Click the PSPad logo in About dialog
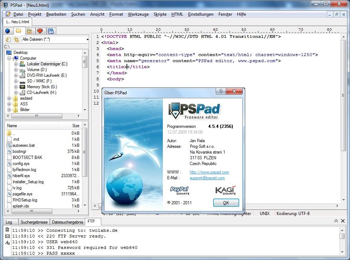The width and height of the screenshot is (350, 260). tap(194, 111)
